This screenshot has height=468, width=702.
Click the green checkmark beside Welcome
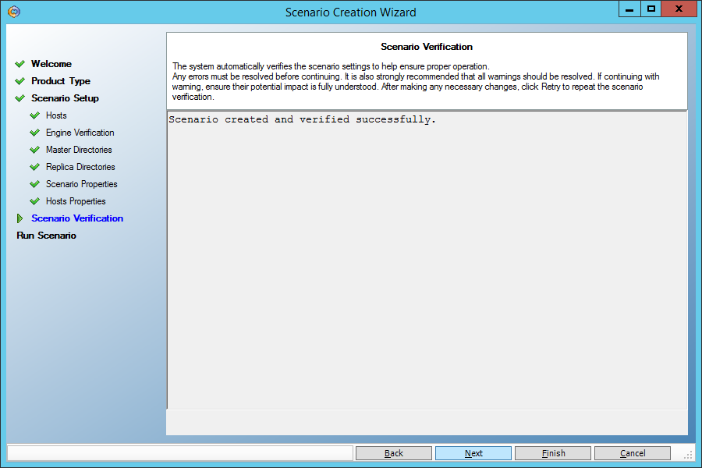[x=19, y=64]
